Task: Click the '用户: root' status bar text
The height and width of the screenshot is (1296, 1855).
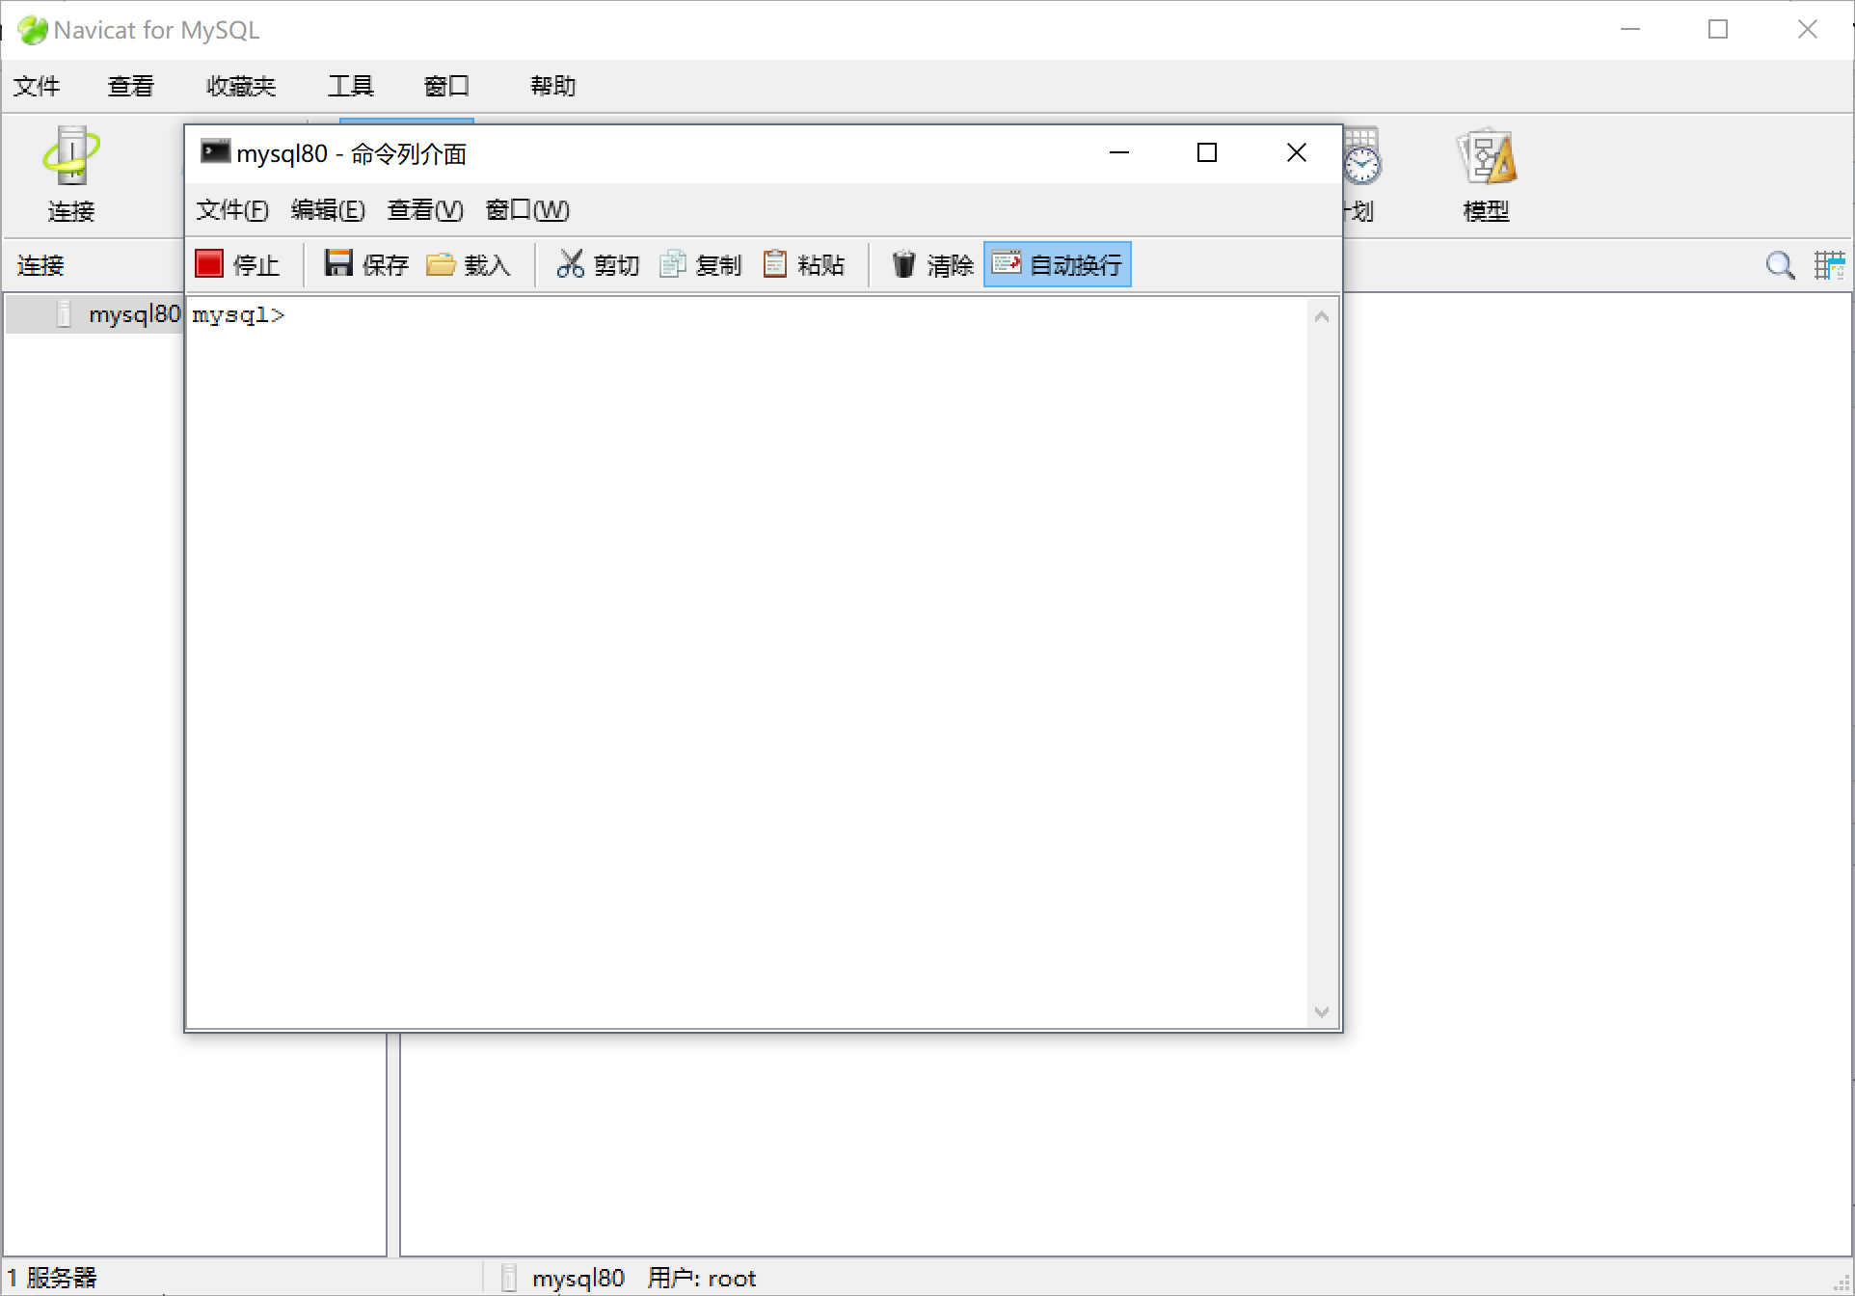Action: point(701,1278)
